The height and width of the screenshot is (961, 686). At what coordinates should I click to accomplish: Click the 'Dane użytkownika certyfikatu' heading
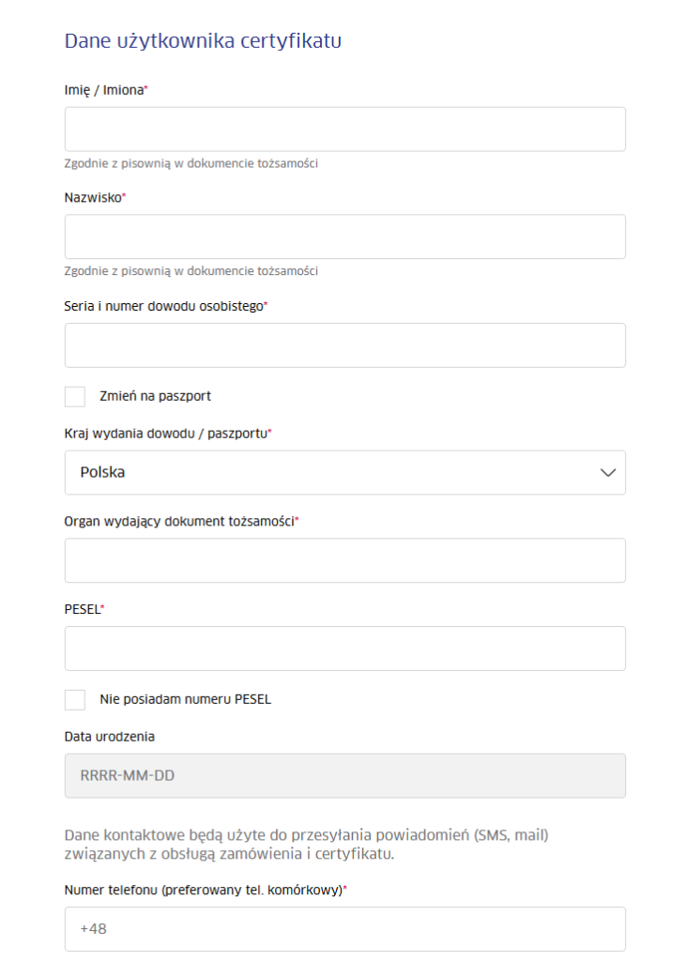coord(202,41)
